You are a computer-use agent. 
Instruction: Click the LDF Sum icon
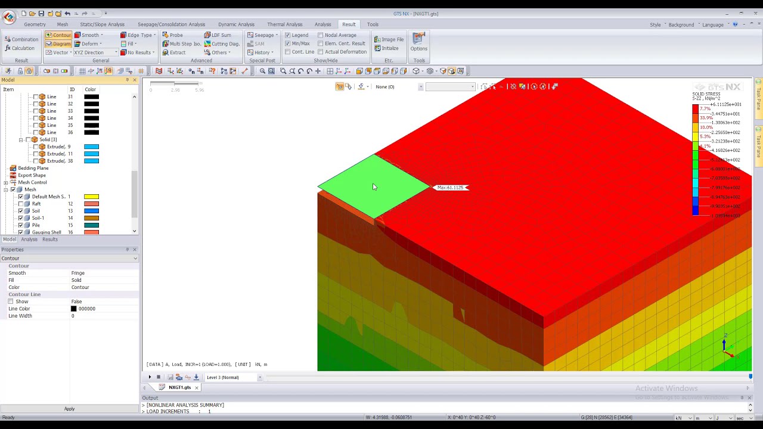(x=207, y=35)
